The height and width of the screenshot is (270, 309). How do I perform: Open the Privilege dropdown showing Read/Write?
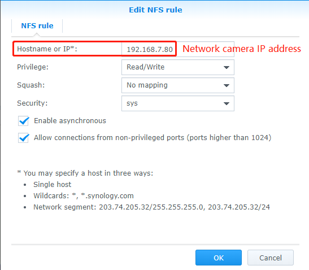(178, 67)
